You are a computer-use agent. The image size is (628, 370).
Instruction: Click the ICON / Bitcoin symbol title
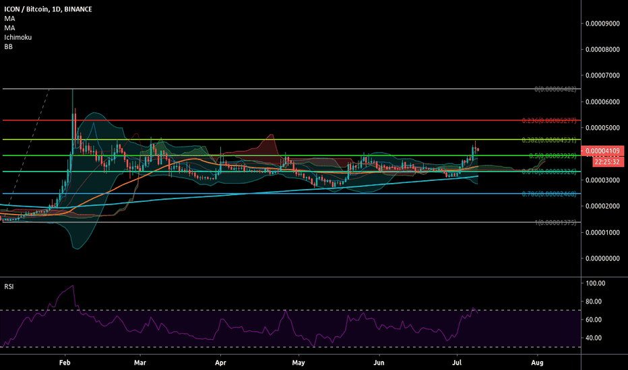[x=48, y=9]
